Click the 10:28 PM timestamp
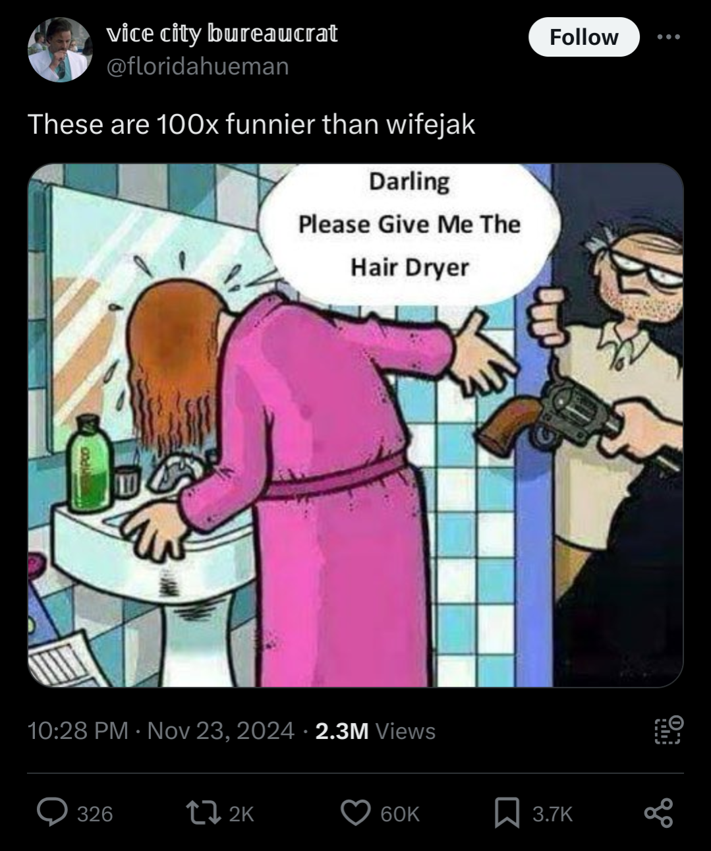The image size is (711, 851). pyautogui.click(x=78, y=730)
